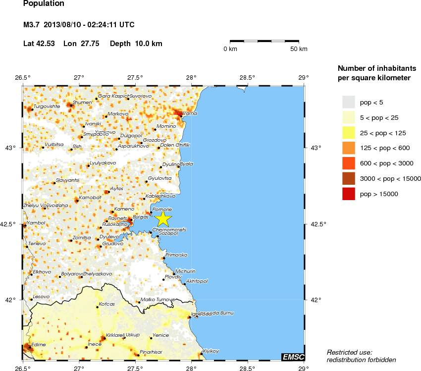Click the 'Population' title text

pos(44,4)
